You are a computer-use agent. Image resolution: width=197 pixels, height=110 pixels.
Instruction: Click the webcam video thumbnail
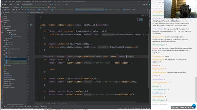coord(181,9)
